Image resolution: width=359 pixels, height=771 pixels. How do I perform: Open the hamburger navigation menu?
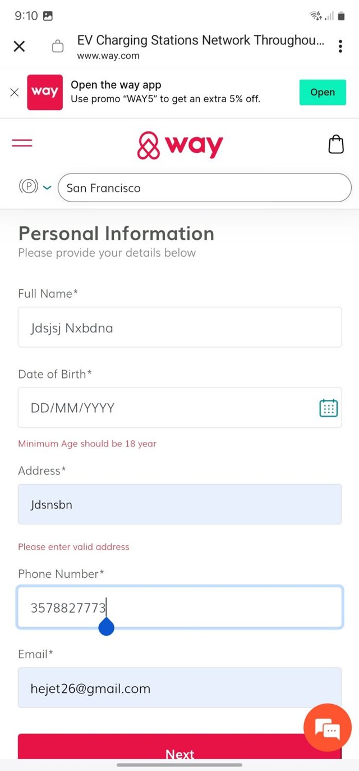(x=22, y=143)
